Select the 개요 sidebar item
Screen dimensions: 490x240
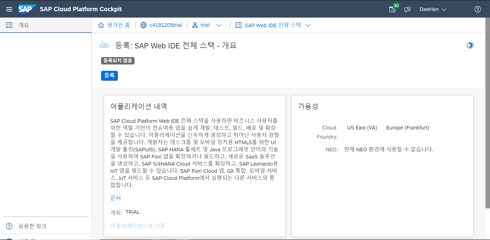(x=46, y=25)
